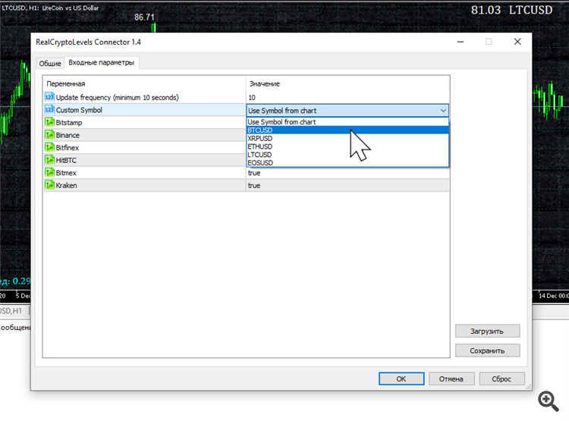Select the Bitstamp row label

pos(69,123)
